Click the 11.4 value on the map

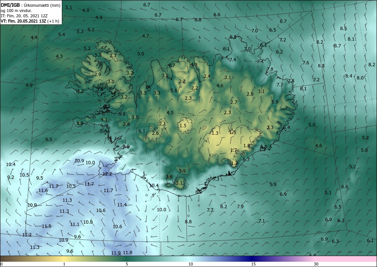tap(122, 204)
